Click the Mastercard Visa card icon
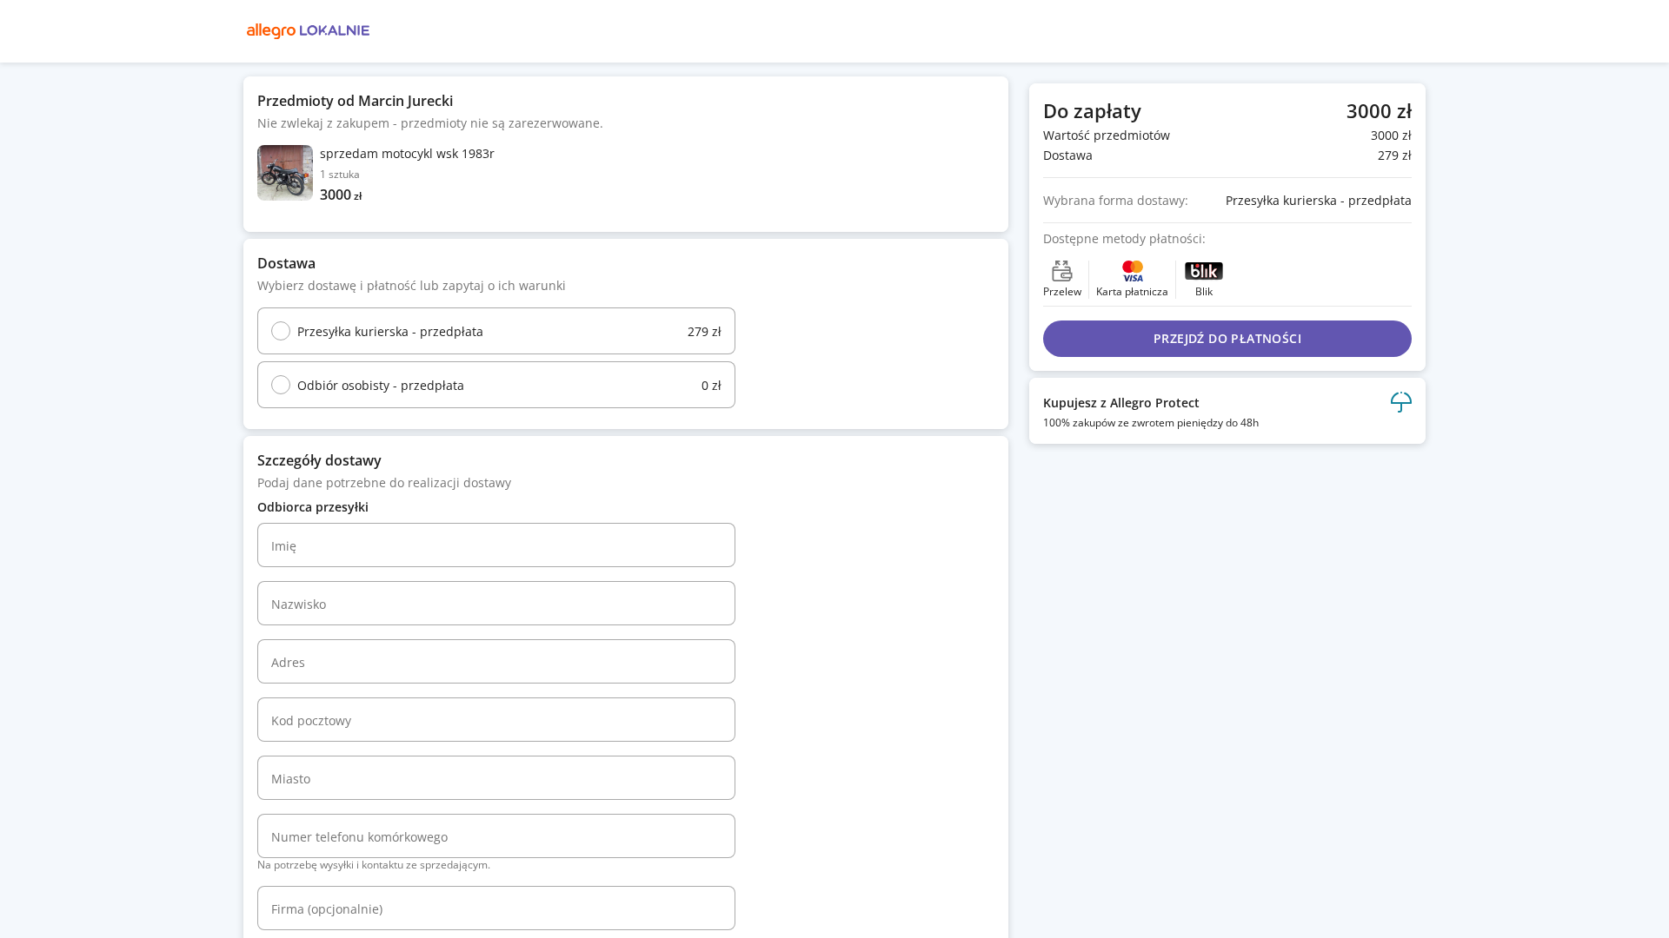 (x=1132, y=271)
